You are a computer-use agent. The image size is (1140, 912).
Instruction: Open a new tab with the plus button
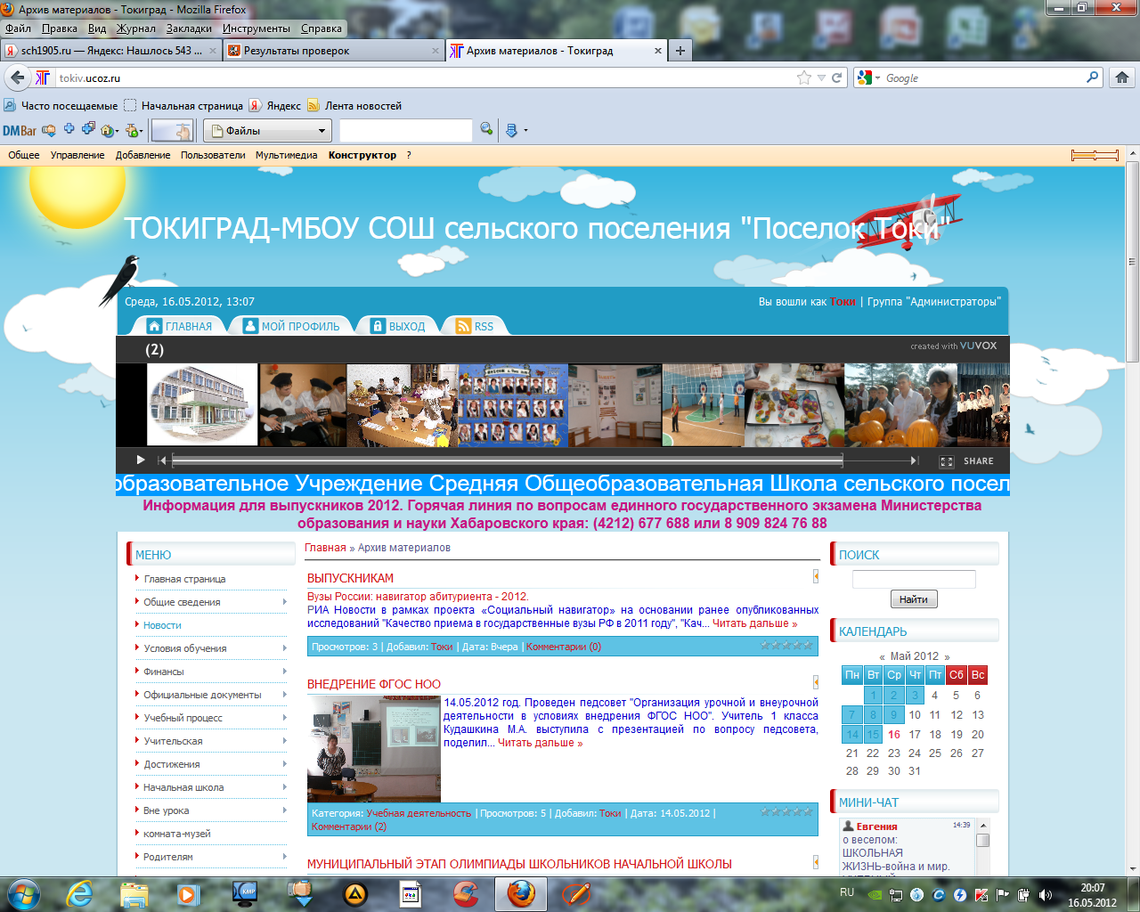click(x=680, y=51)
